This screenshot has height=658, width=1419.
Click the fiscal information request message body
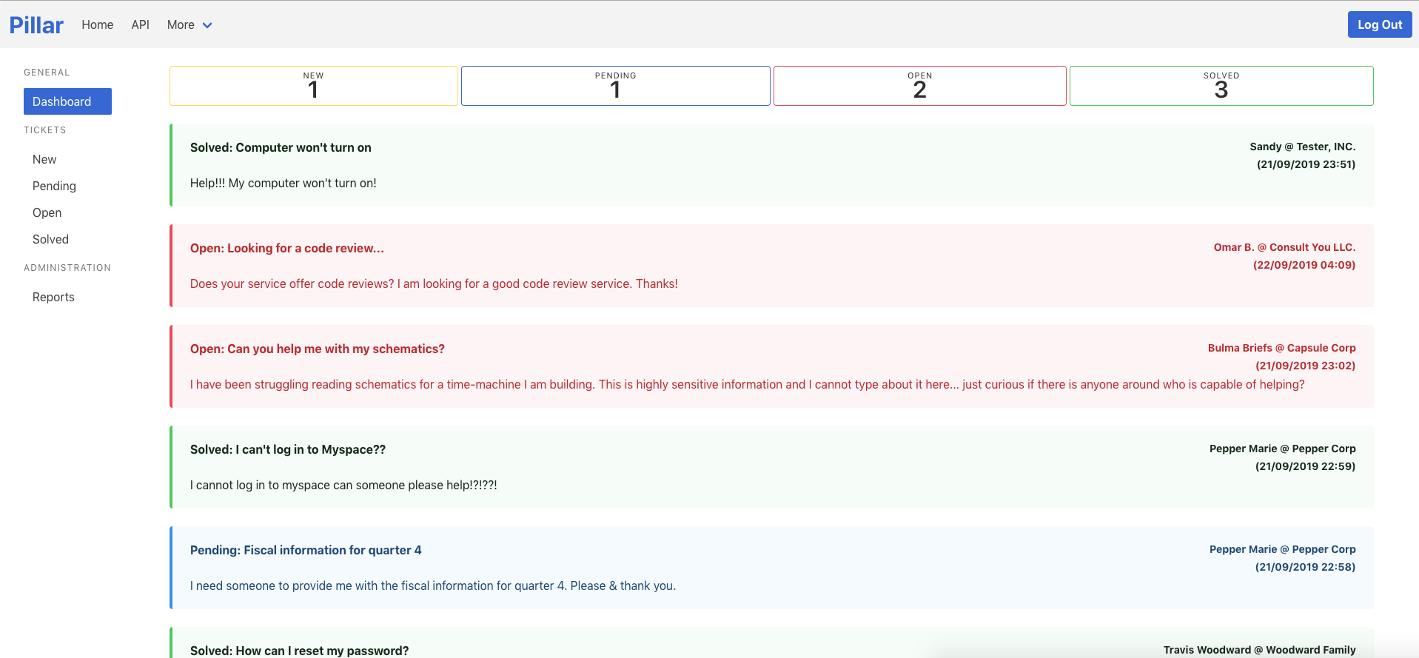coord(433,585)
